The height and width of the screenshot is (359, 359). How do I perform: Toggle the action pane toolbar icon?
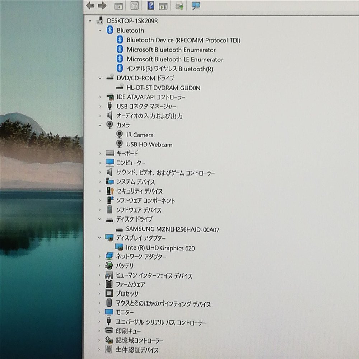163,6
